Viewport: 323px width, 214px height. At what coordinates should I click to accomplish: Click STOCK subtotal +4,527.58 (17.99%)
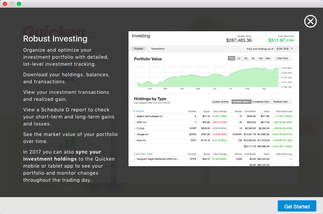click(282, 147)
